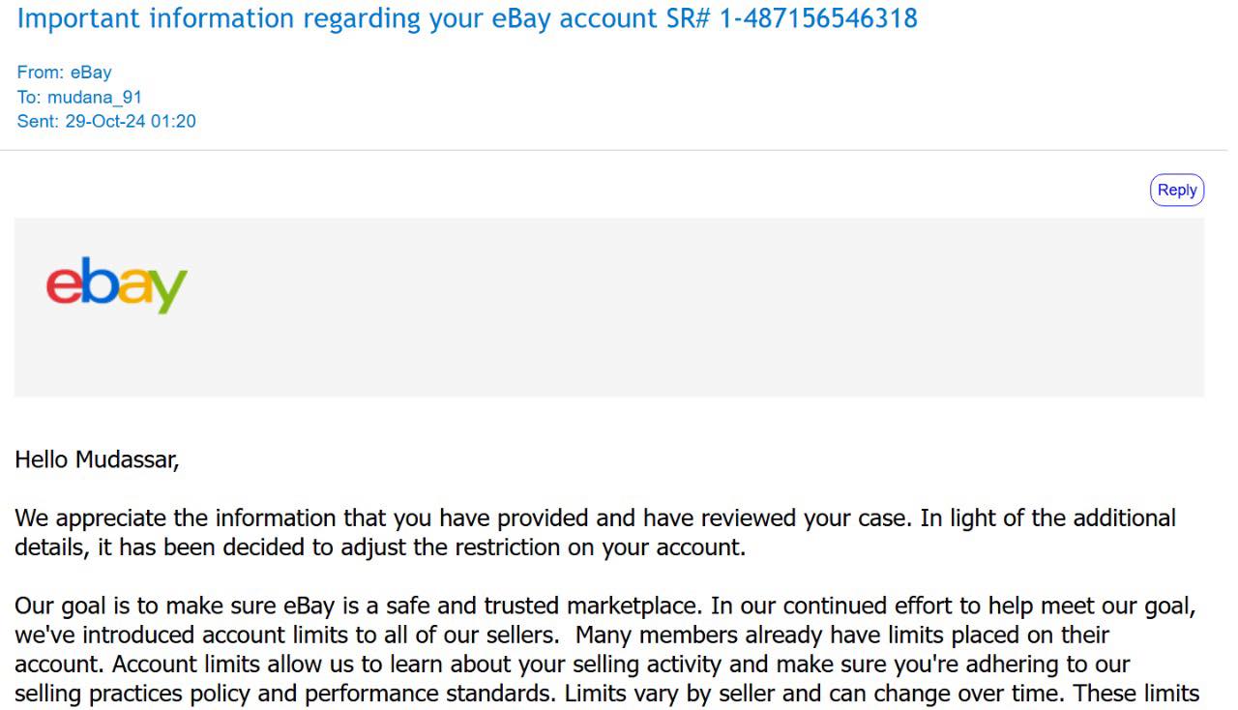Click the eBay logo image
1238x710 pixels.
coord(116,285)
